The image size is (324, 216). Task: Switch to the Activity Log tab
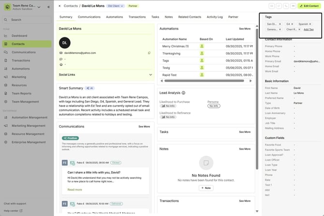(214, 17)
